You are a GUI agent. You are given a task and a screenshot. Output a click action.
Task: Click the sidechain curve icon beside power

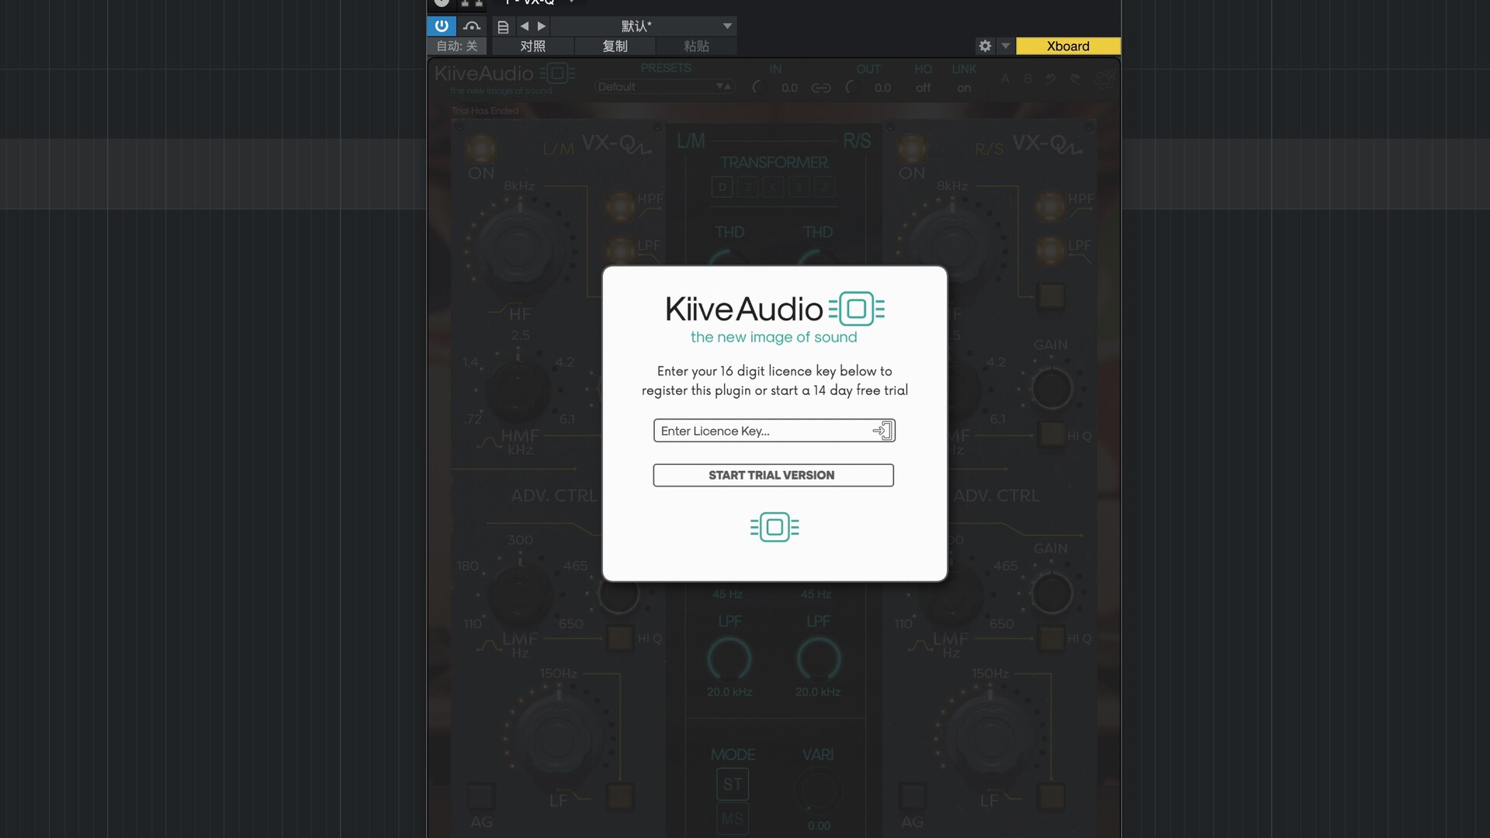[472, 26]
